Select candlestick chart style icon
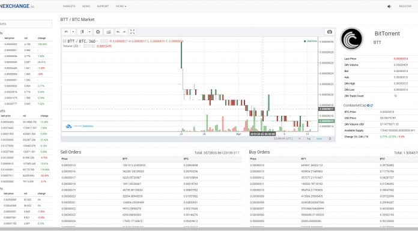The width and height of the screenshot is (418, 231). (82, 32)
